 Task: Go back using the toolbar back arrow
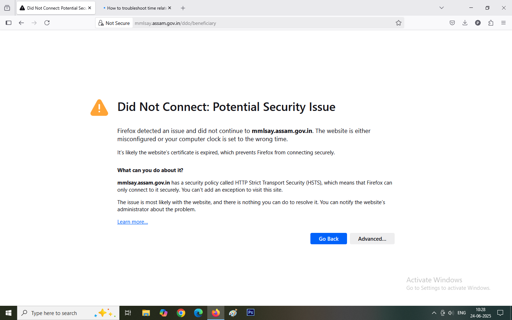(21, 23)
